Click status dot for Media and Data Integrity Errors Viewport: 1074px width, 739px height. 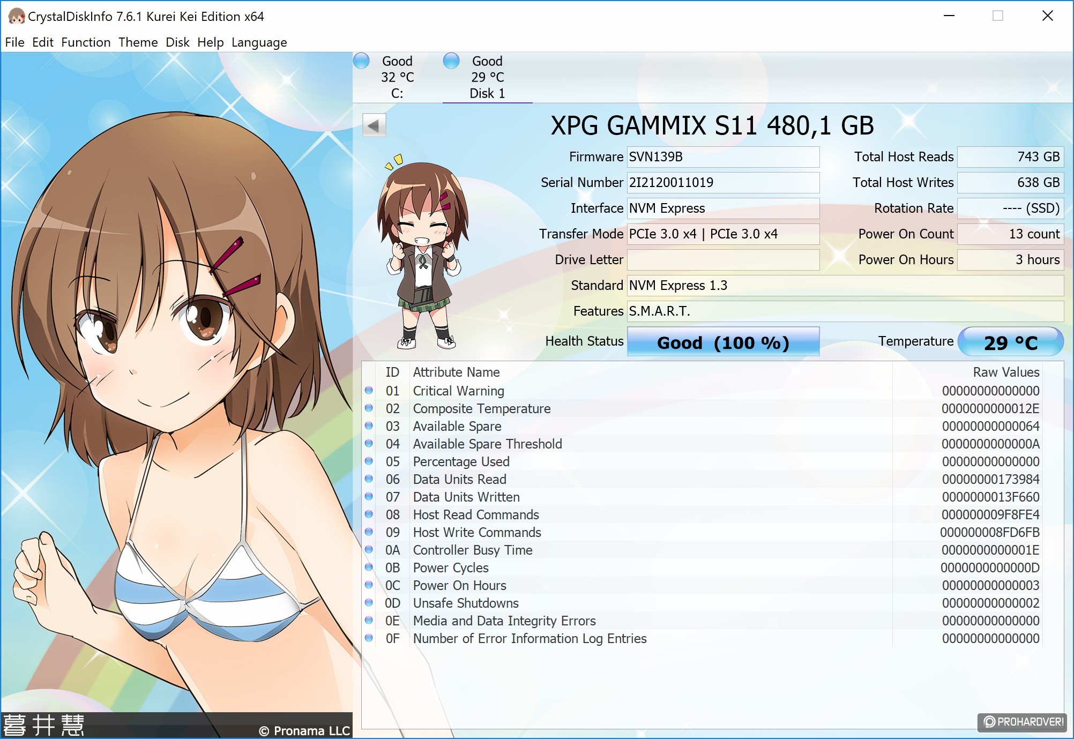(369, 621)
